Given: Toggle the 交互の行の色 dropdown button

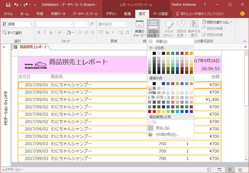Looking at the screenshot, I should (x=153, y=29).
